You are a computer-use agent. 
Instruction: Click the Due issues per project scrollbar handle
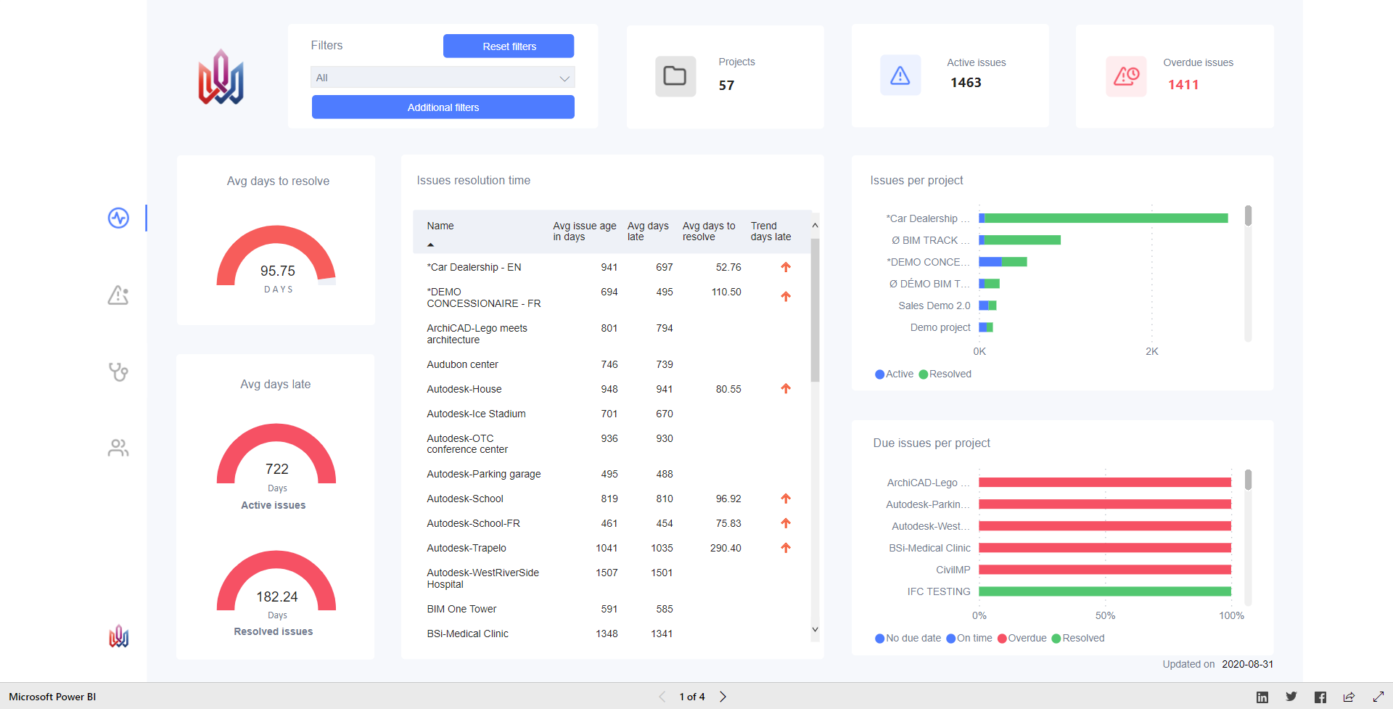pos(1248,480)
